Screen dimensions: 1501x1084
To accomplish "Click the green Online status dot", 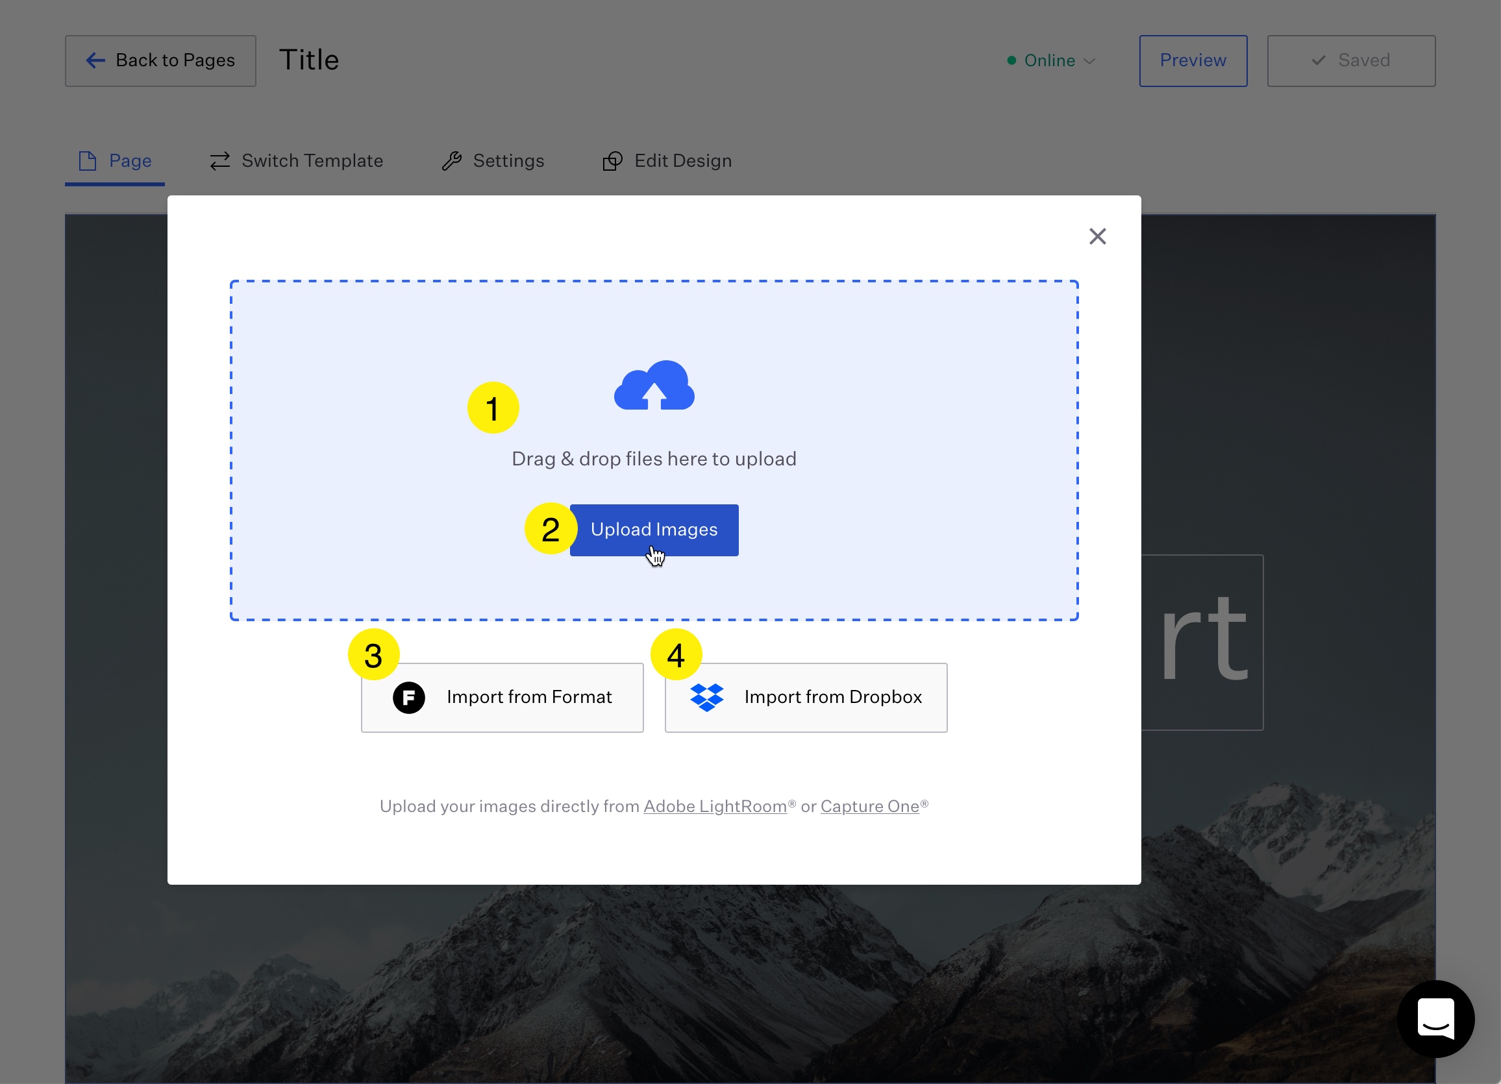I will coord(1011,61).
